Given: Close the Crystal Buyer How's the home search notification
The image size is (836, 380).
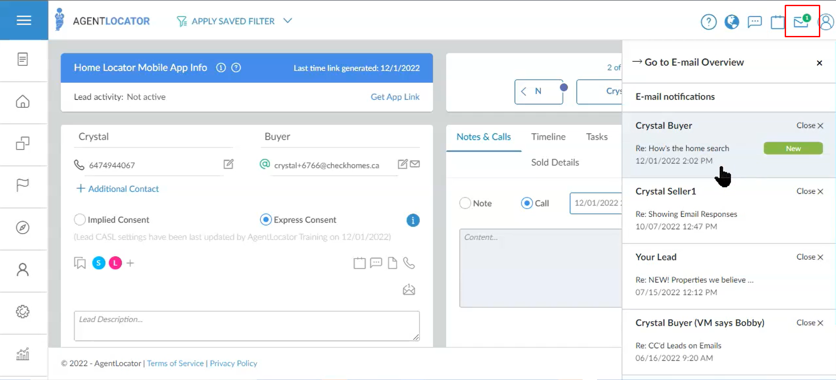Looking at the screenshot, I should [810, 125].
